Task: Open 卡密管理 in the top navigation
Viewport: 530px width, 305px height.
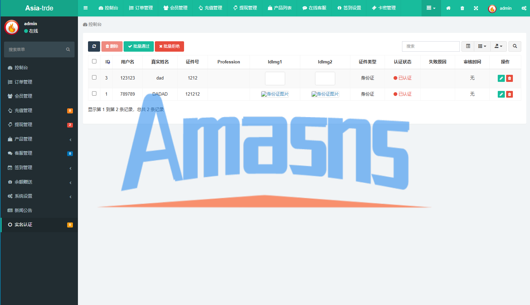Action: 384,8
